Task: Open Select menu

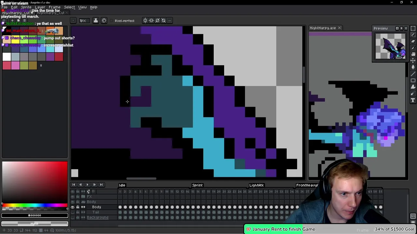Action: click(x=69, y=7)
